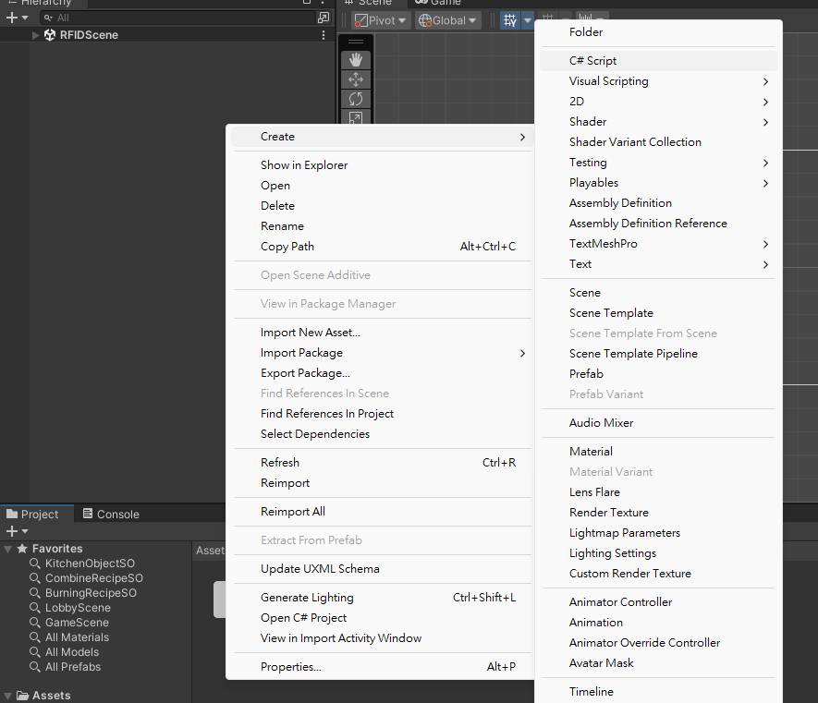
Task: Select the BurningRecipeSO favorite search
Action: pos(91,593)
